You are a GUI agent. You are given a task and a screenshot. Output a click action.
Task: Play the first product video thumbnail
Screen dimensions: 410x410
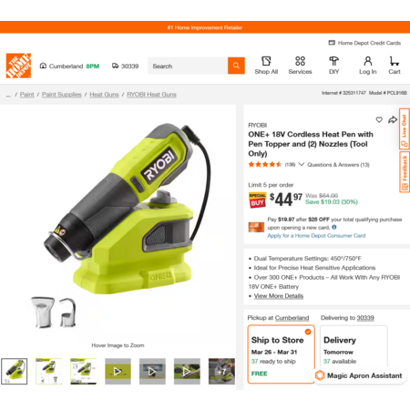[x=118, y=371]
